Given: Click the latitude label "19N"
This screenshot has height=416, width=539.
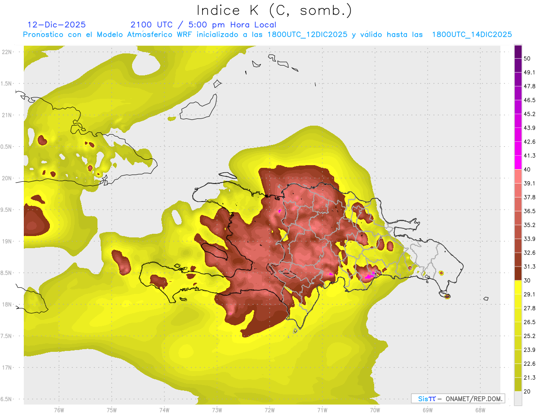Looking at the screenshot, I should [7, 241].
